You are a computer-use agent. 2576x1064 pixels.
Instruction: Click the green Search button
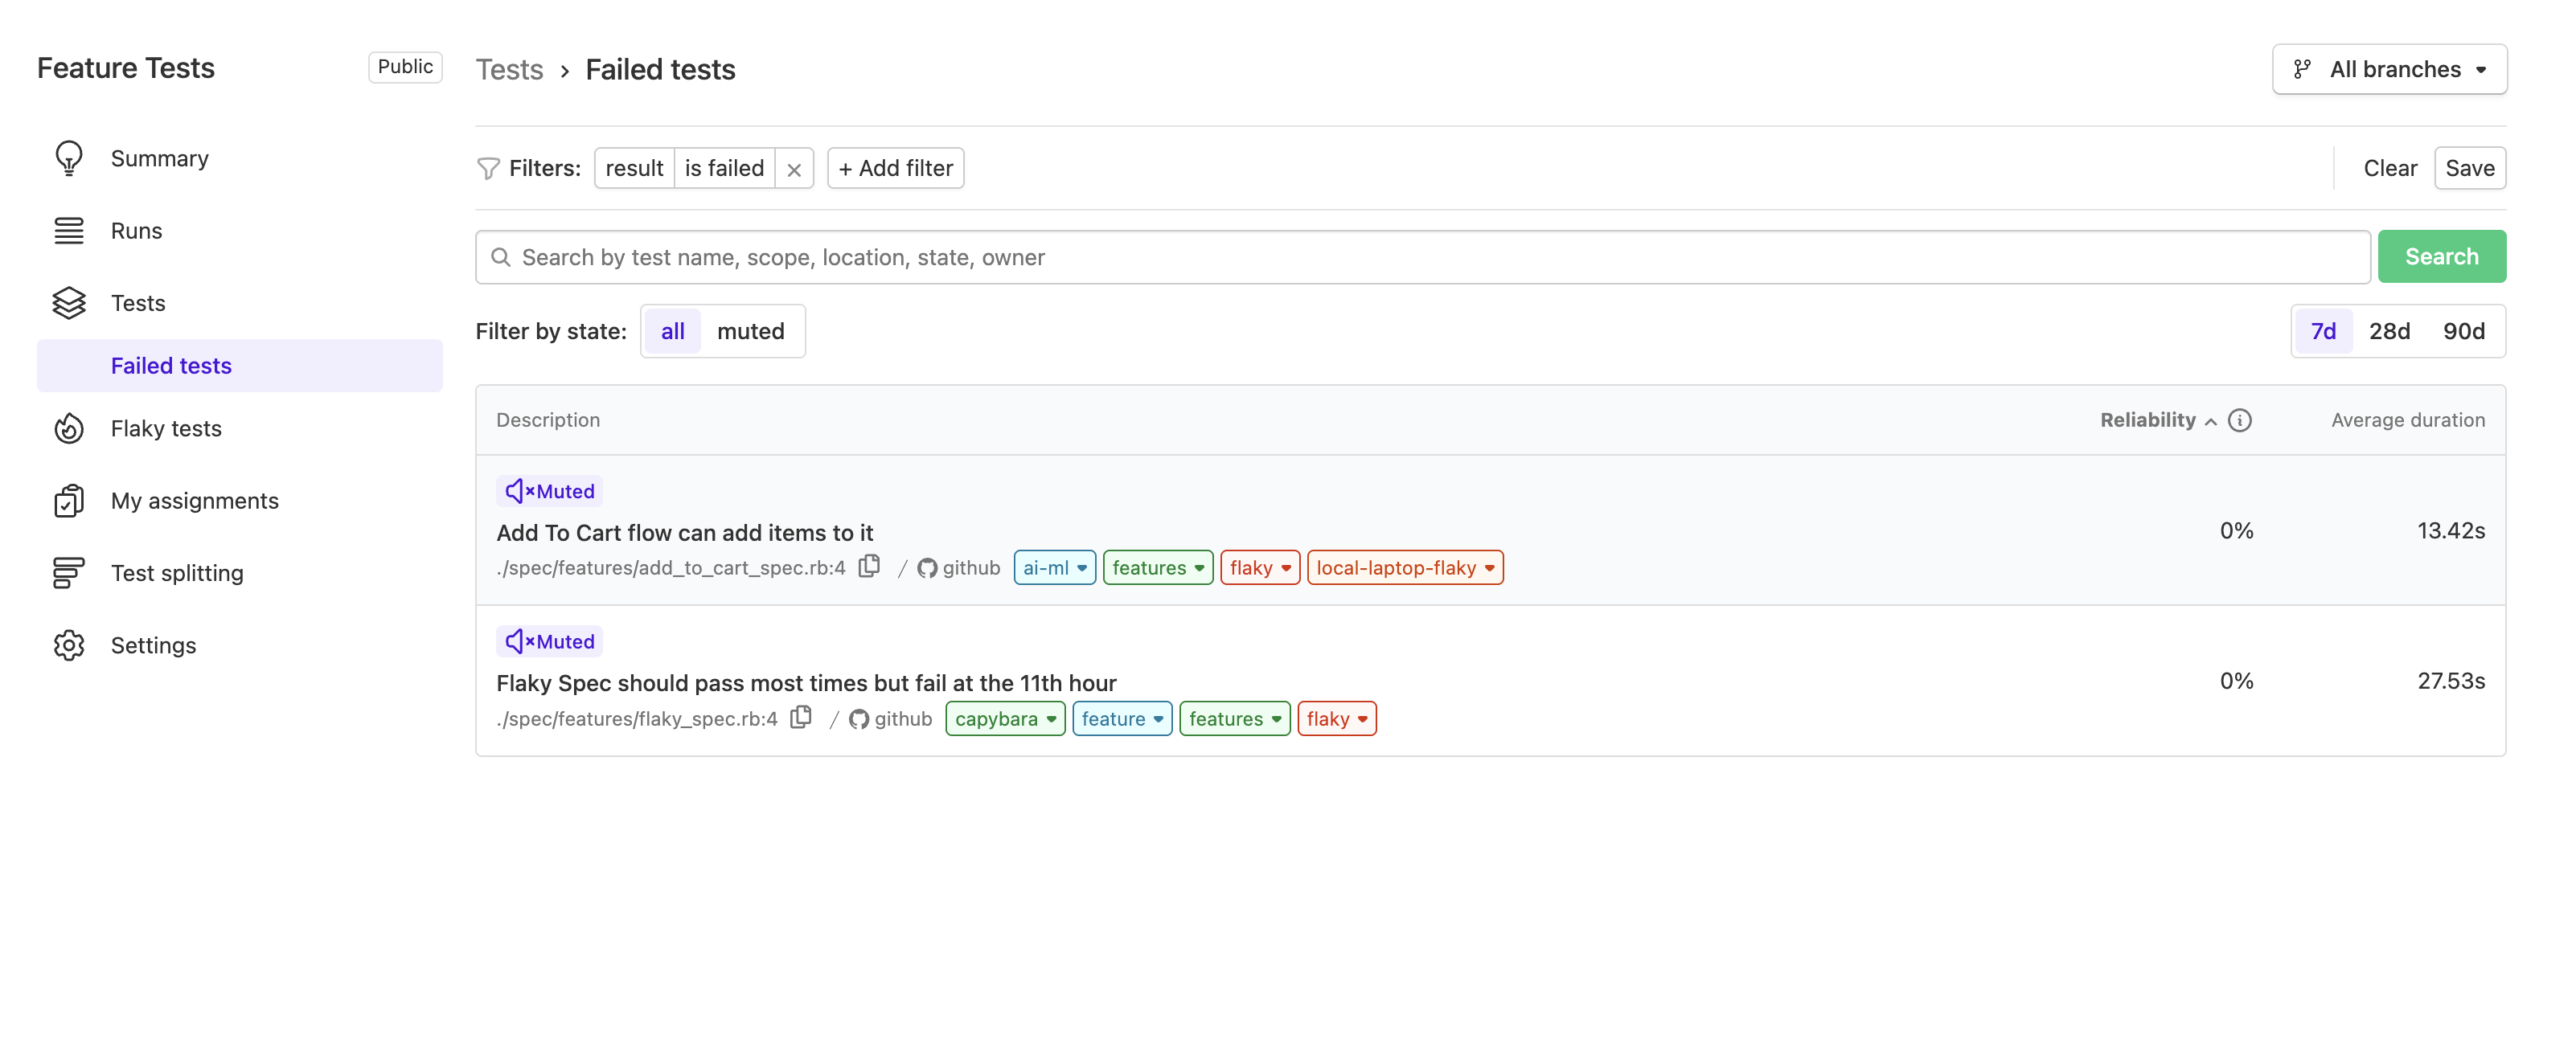(x=2441, y=256)
